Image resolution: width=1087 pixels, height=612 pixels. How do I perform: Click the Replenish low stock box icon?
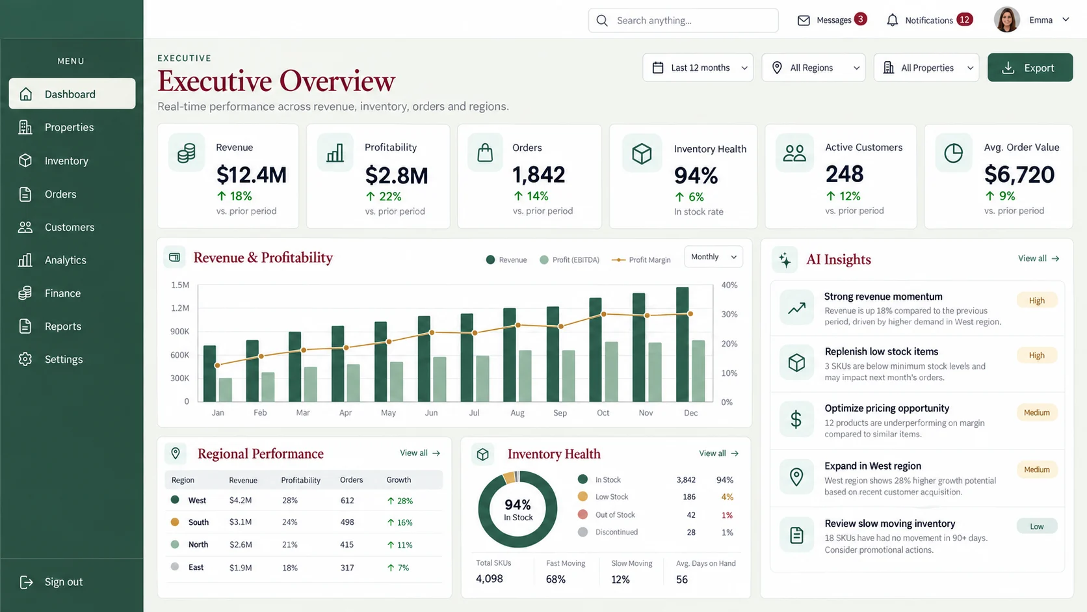coord(796,362)
